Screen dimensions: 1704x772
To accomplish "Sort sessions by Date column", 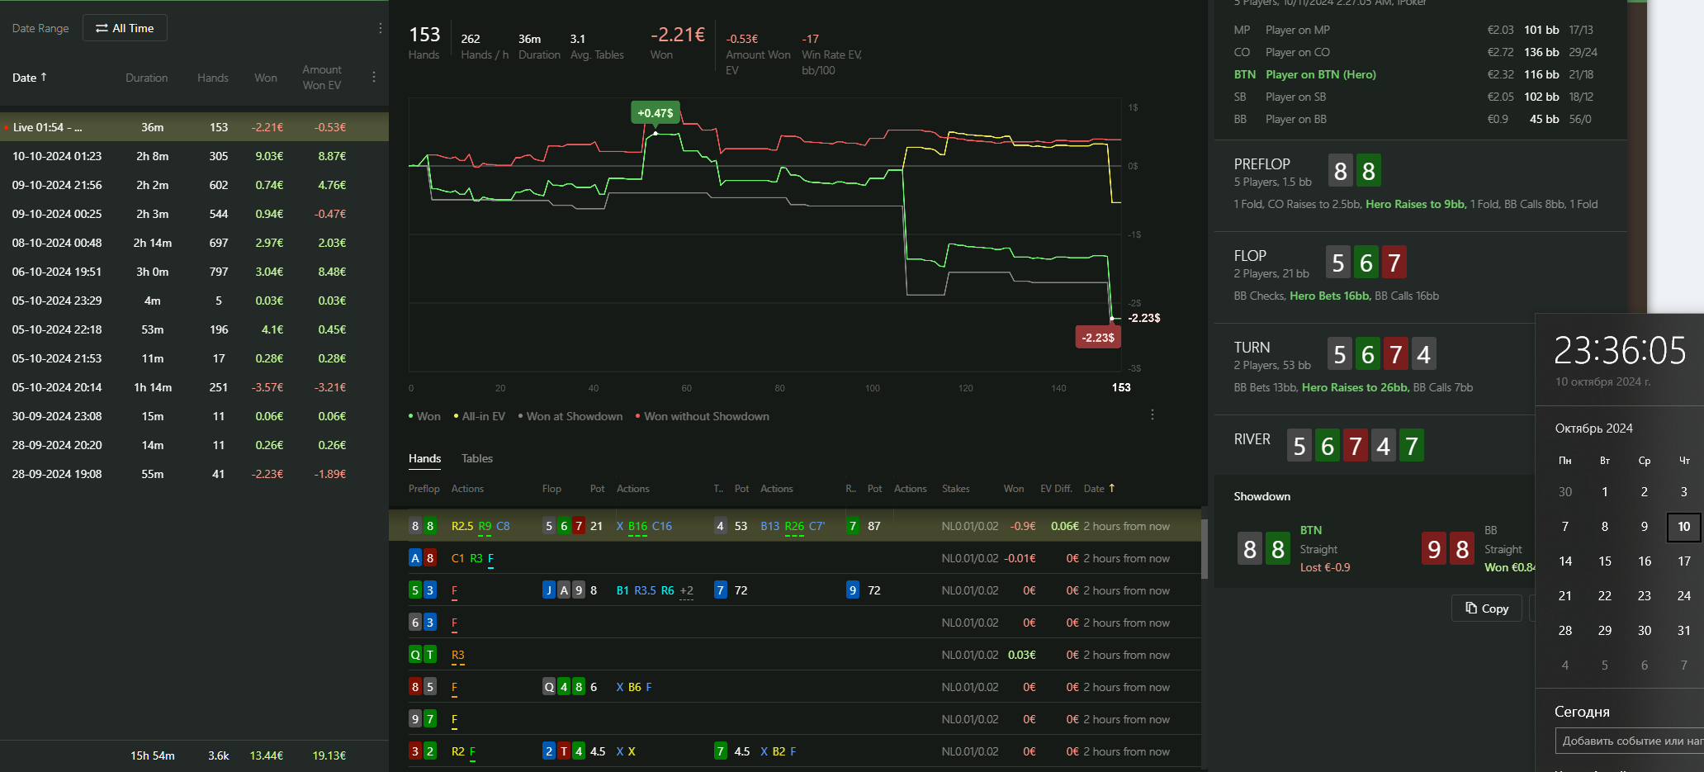I will tap(30, 78).
